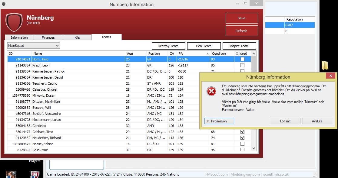This screenshot has width=338, height=178.
Task: Click the Nürnberg club shield badge
Action: (14, 22)
